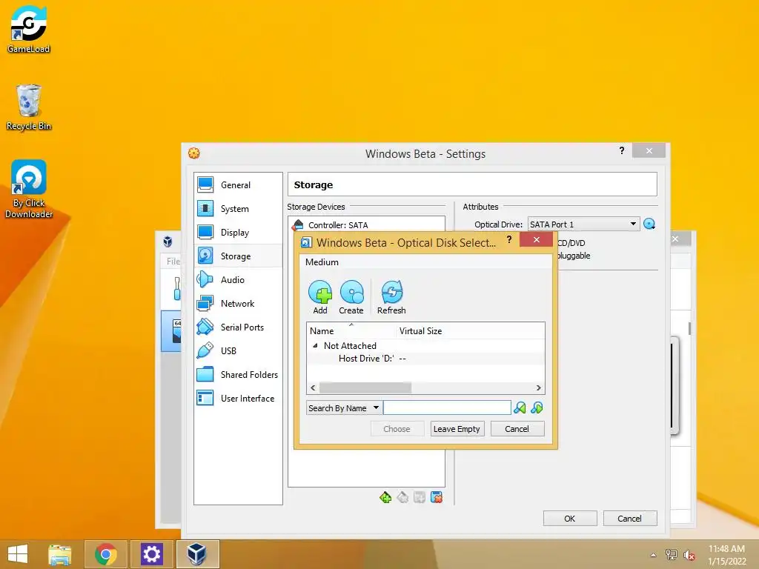Screen dimensions: 759x569
Task: Open the System settings category
Action: [238, 208]
